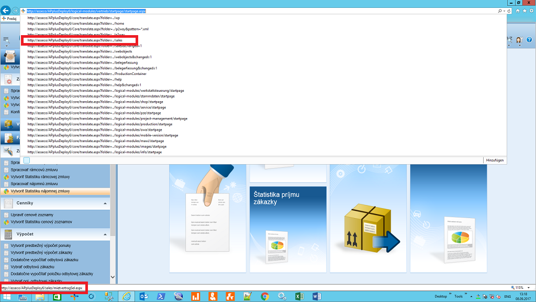Launch Outlook from taskbar

tap(144, 297)
